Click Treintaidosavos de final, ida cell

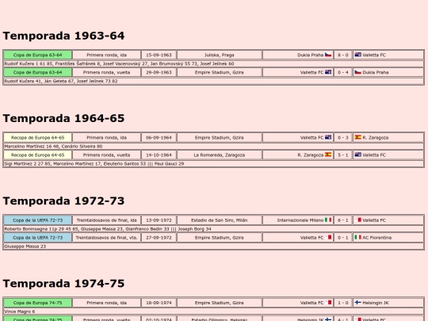pos(107,220)
